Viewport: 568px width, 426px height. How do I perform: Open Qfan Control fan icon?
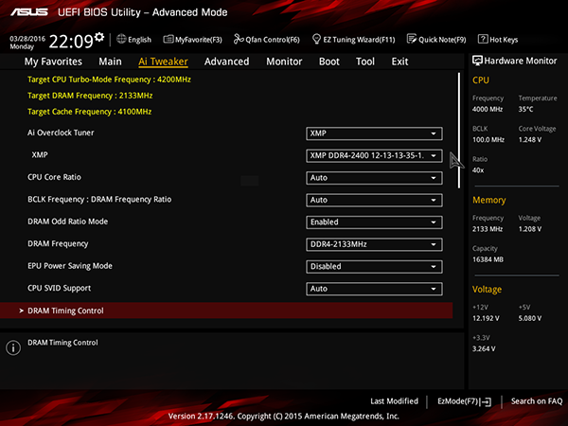pyautogui.click(x=239, y=39)
